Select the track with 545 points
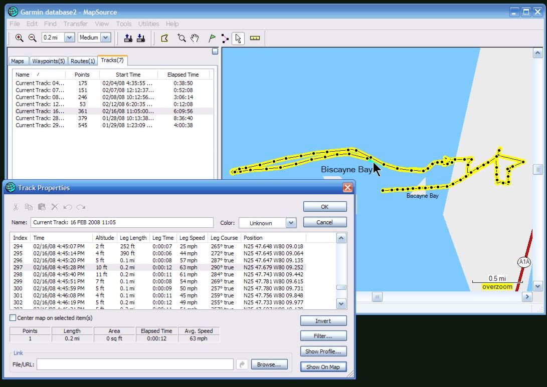Viewport: 547px width, 387px height. tap(112, 125)
